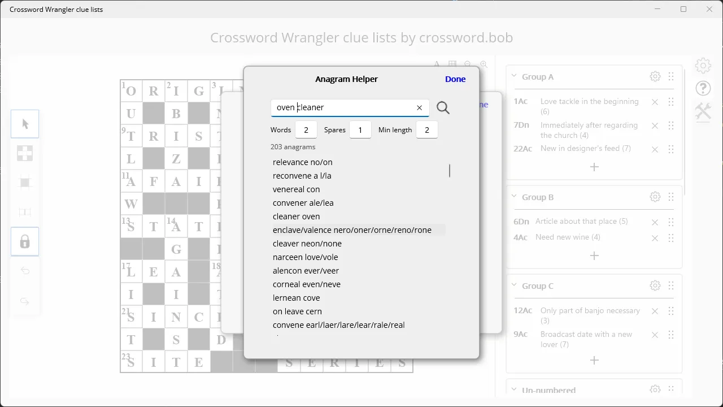
Task: Select clue 'Article about that place (5)'
Action: (x=582, y=222)
